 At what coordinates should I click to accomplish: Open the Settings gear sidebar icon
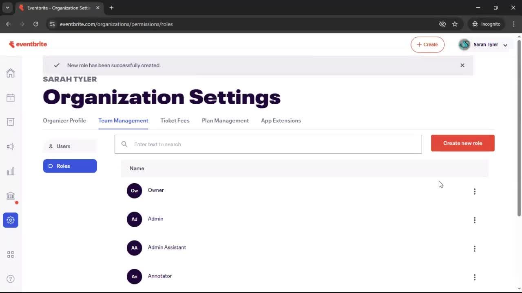(x=11, y=220)
